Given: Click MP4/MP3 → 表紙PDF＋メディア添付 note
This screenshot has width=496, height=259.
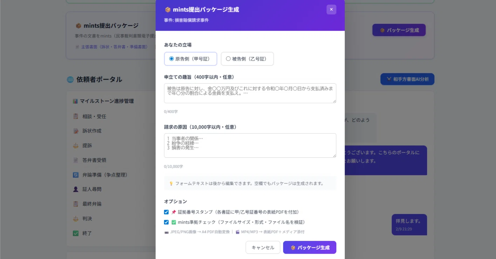Looking at the screenshot, I should click(270, 232).
